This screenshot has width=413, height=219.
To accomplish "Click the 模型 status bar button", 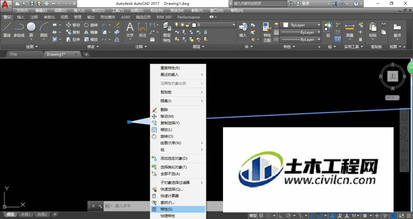I will pos(253,216).
